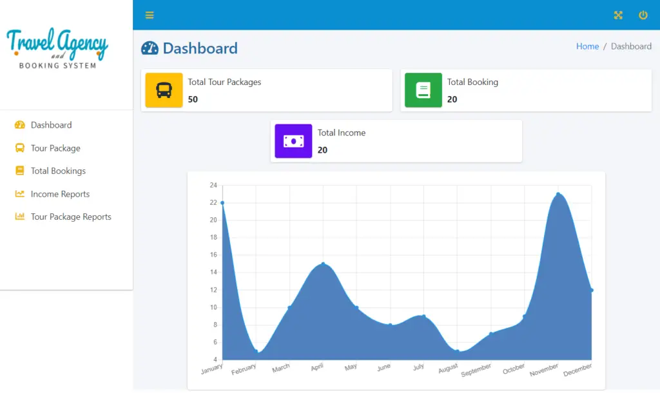Click the power logout icon

point(643,15)
